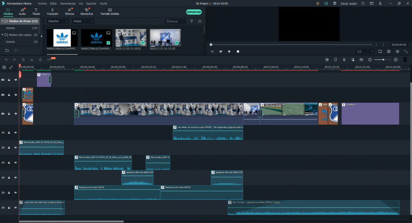Image resolution: width=412 pixels, height=223 pixels.
Task: Open the Grabar dropdown
Action: tap(83, 21)
